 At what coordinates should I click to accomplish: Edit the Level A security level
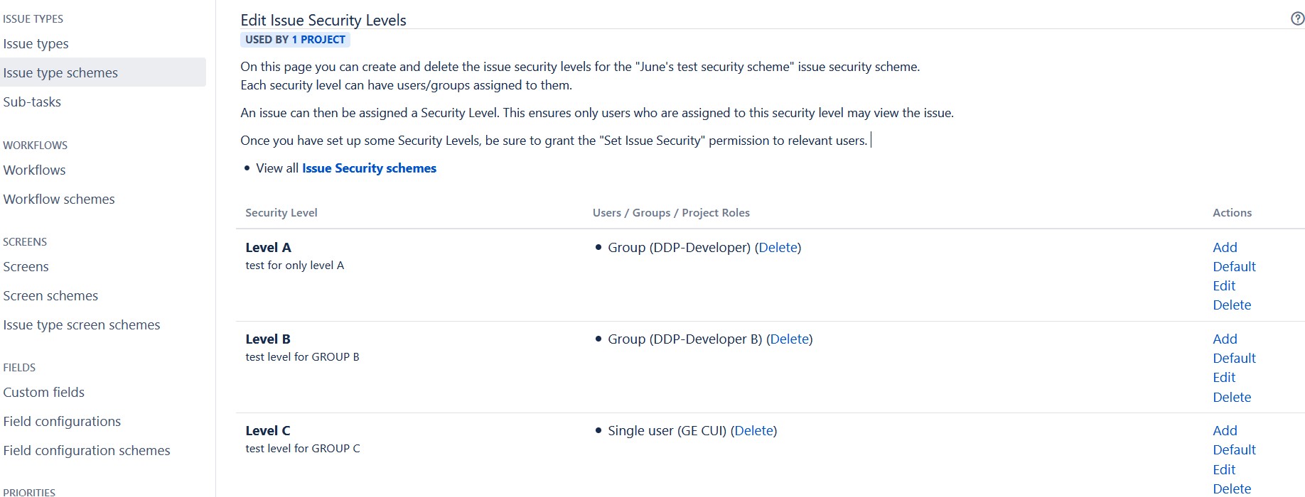point(1224,285)
